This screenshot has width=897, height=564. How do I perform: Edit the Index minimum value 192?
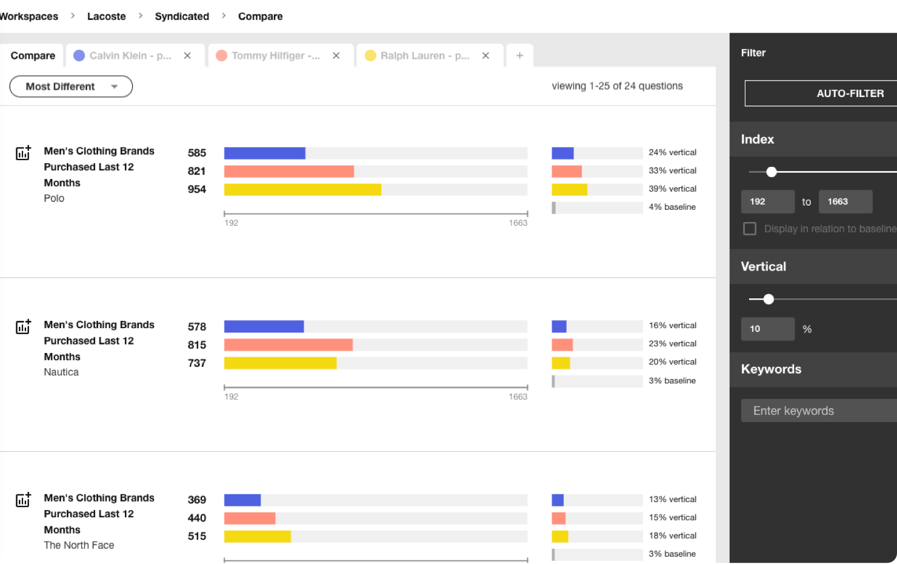coord(767,202)
